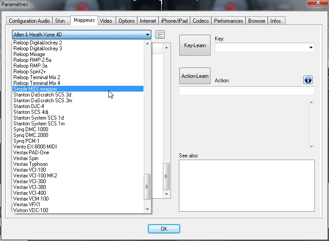Select Vestax Spin

(x=78, y=158)
